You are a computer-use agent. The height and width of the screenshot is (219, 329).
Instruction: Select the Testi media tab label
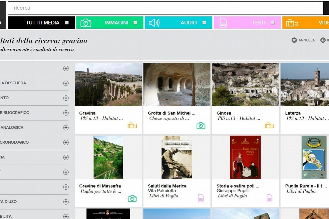(259, 23)
